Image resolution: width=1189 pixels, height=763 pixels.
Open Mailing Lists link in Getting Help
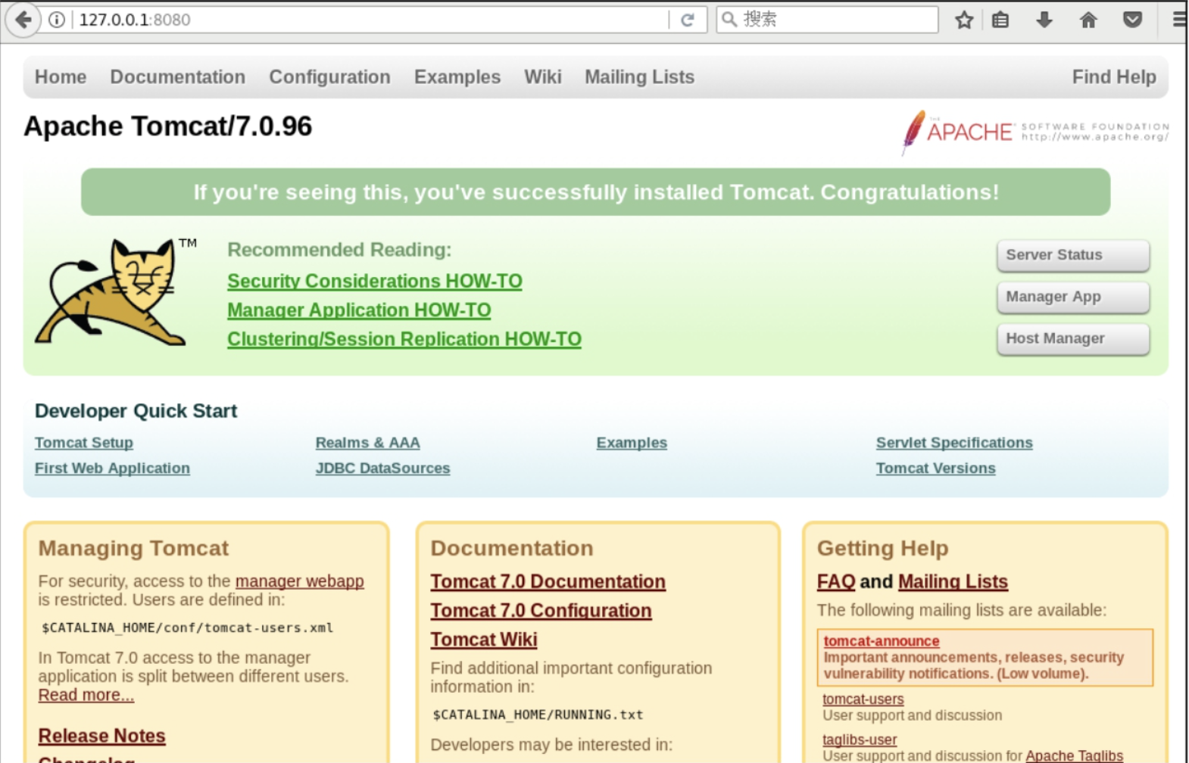(x=953, y=581)
